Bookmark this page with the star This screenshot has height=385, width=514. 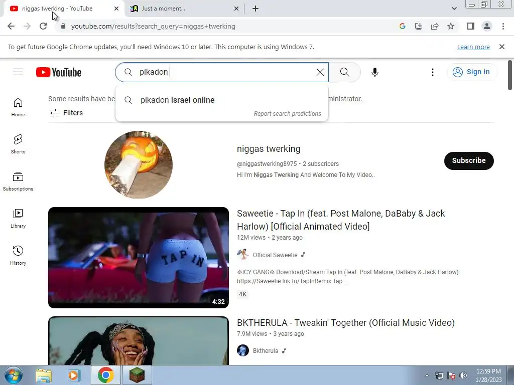[x=451, y=26]
